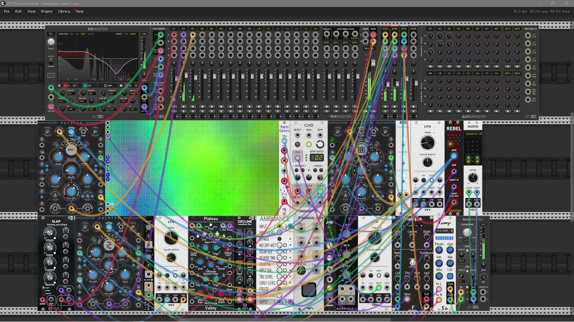Viewport: 574px width, 322px height.
Task: Click the Manual Gate large push button
Action: click(x=309, y=289)
